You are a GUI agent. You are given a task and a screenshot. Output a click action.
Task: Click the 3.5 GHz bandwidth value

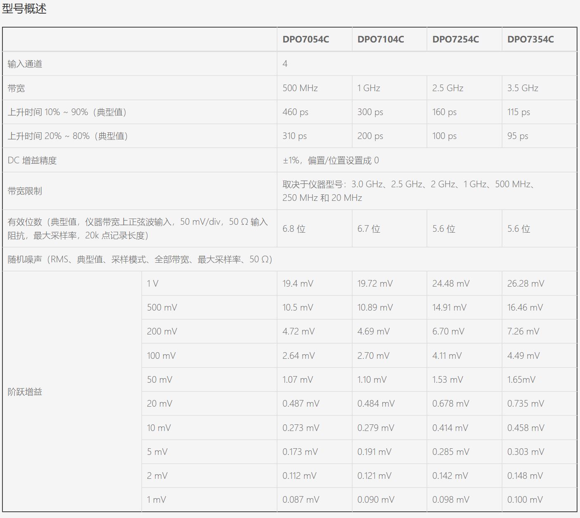(x=523, y=88)
